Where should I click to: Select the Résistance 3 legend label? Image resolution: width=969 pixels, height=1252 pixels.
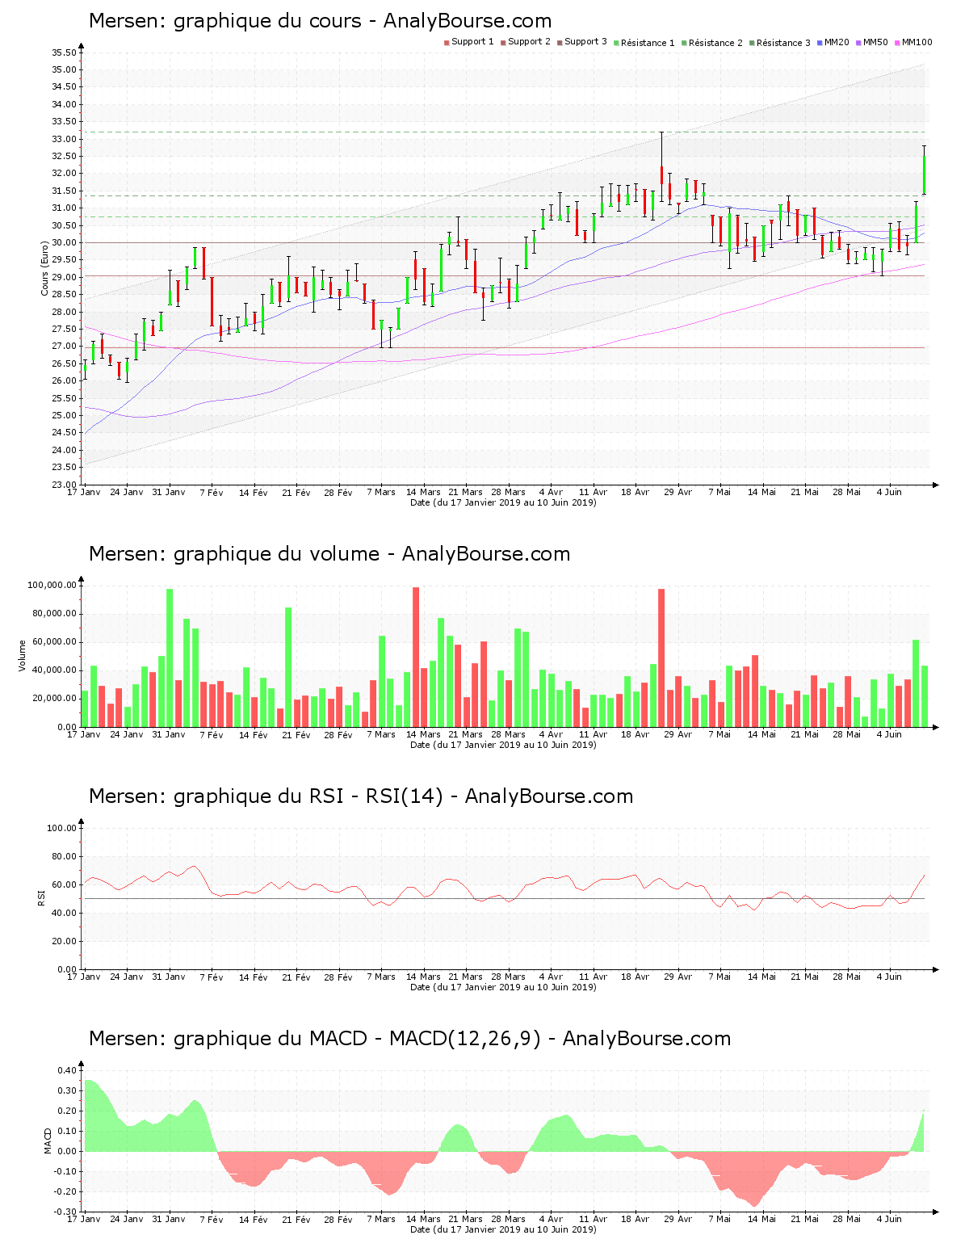coord(783,43)
